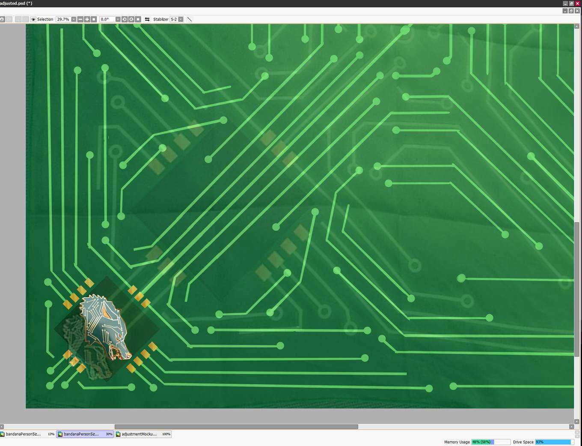Toggle Selection visibility eye icon
Viewport: 582px width, 446px height.
33,19
